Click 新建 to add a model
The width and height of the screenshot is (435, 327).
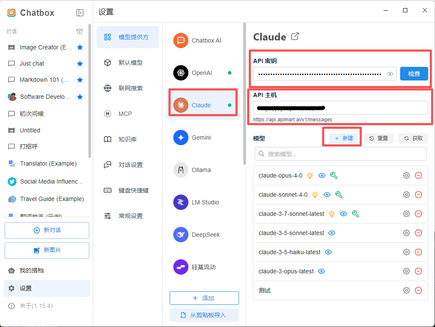pos(344,138)
